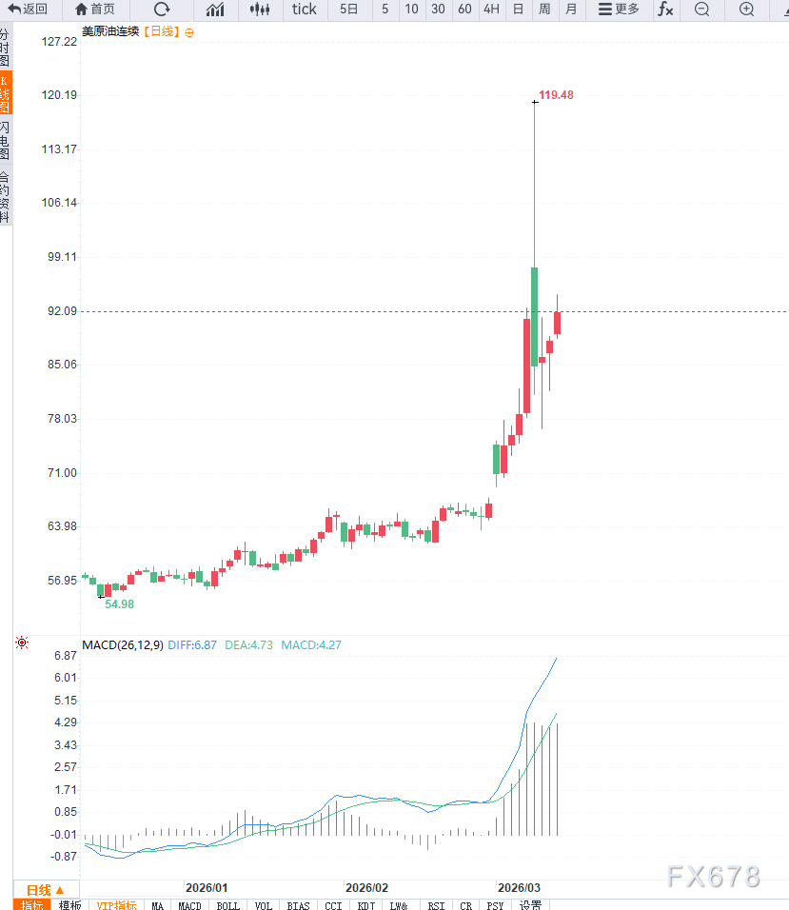Switch to the 周 weekly timeframe
The width and height of the screenshot is (789, 910).
tap(544, 10)
